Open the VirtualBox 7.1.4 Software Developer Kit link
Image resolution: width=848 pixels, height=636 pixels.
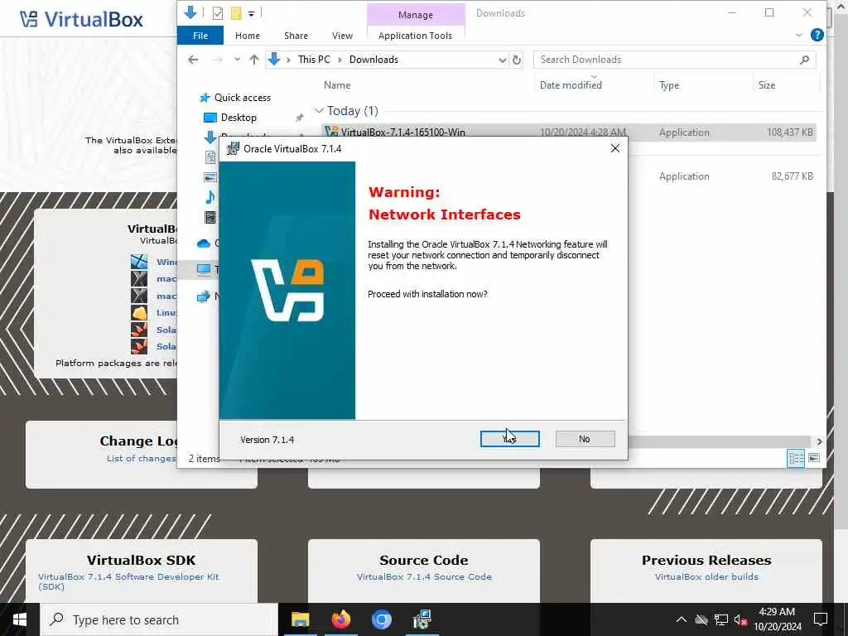click(x=128, y=581)
